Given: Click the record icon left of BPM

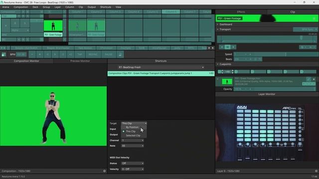Looking at the screenshot, I should click(3, 54).
